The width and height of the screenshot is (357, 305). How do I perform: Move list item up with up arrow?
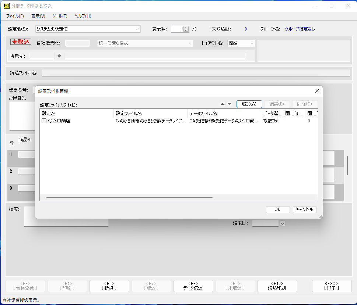click(x=223, y=104)
